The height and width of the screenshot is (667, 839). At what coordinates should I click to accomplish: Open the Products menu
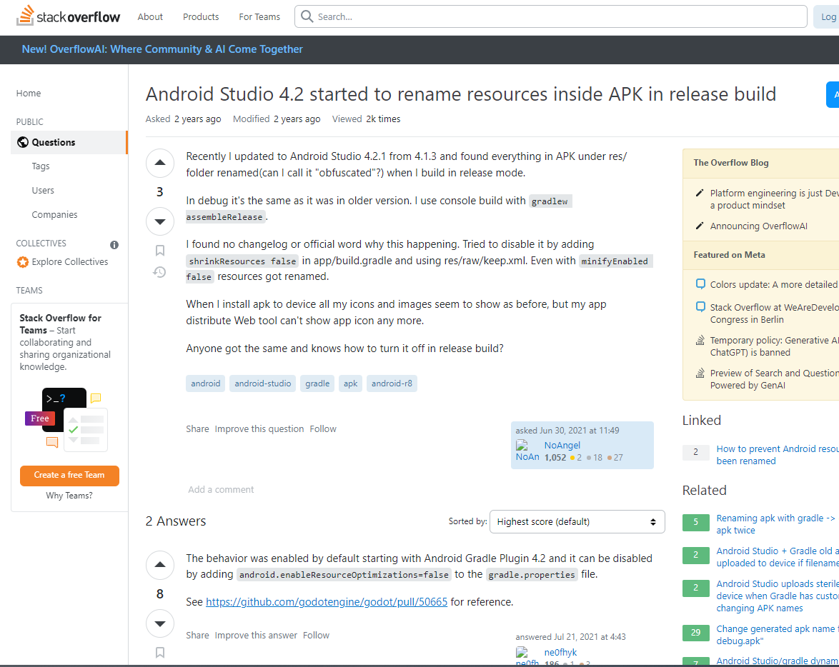201,16
